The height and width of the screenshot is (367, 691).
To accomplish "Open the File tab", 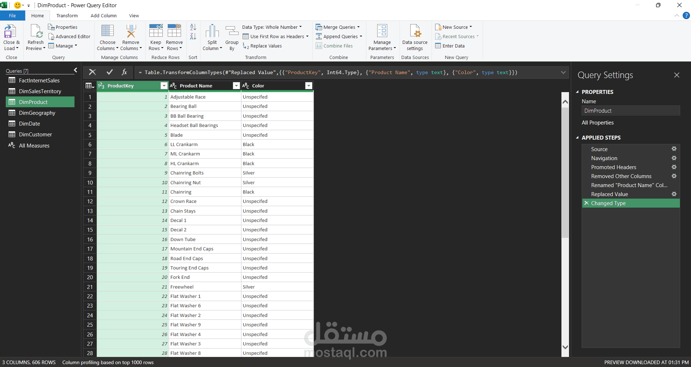I will (x=13, y=15).
